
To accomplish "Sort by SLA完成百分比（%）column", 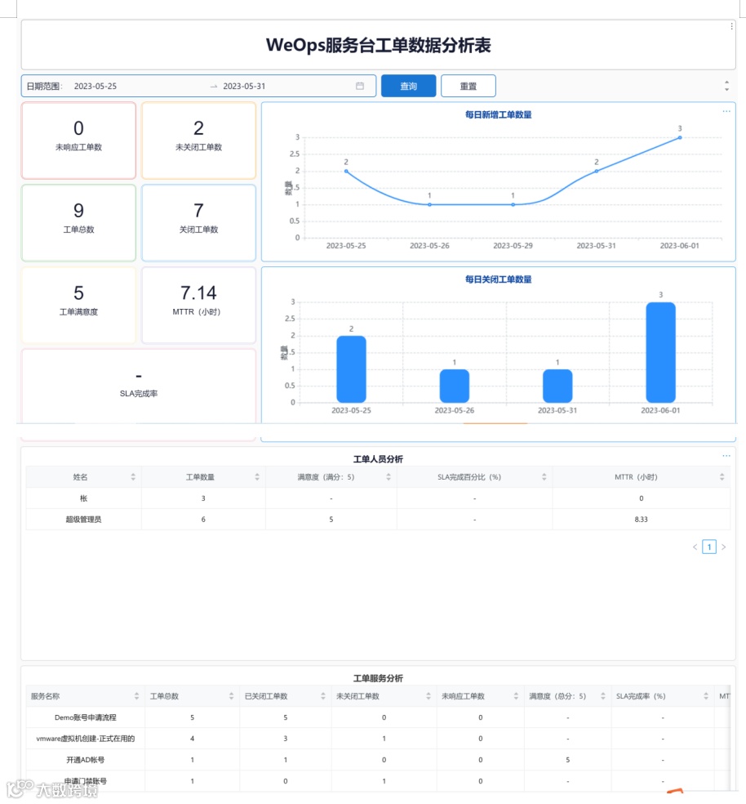I will pyautogui.click(x=544, y=477).
